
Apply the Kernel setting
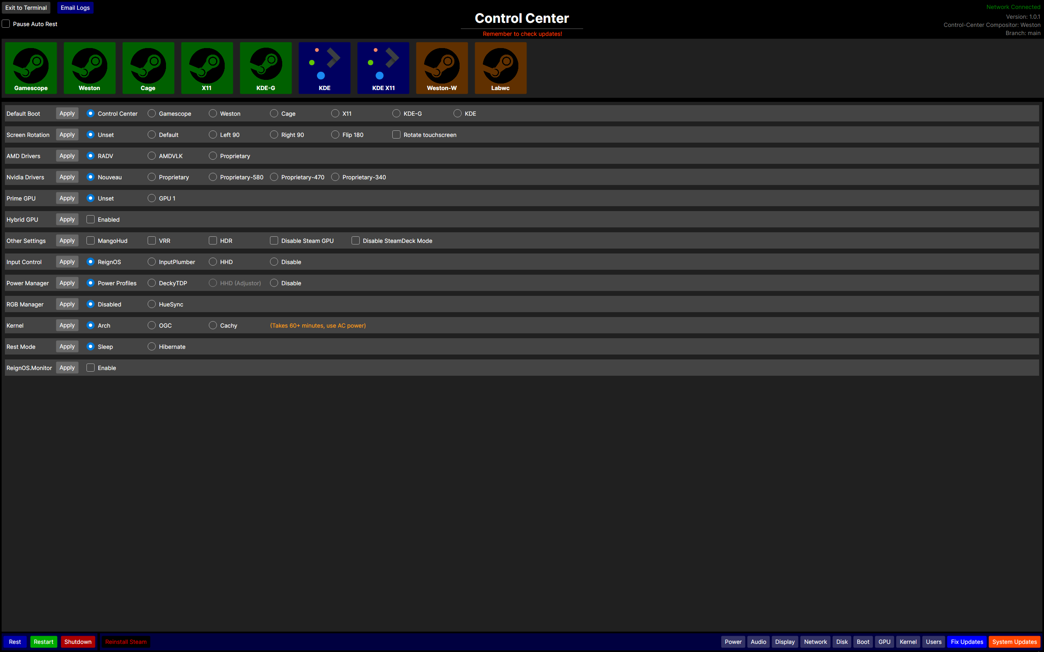pyautogui.click(x=67, y=325)
